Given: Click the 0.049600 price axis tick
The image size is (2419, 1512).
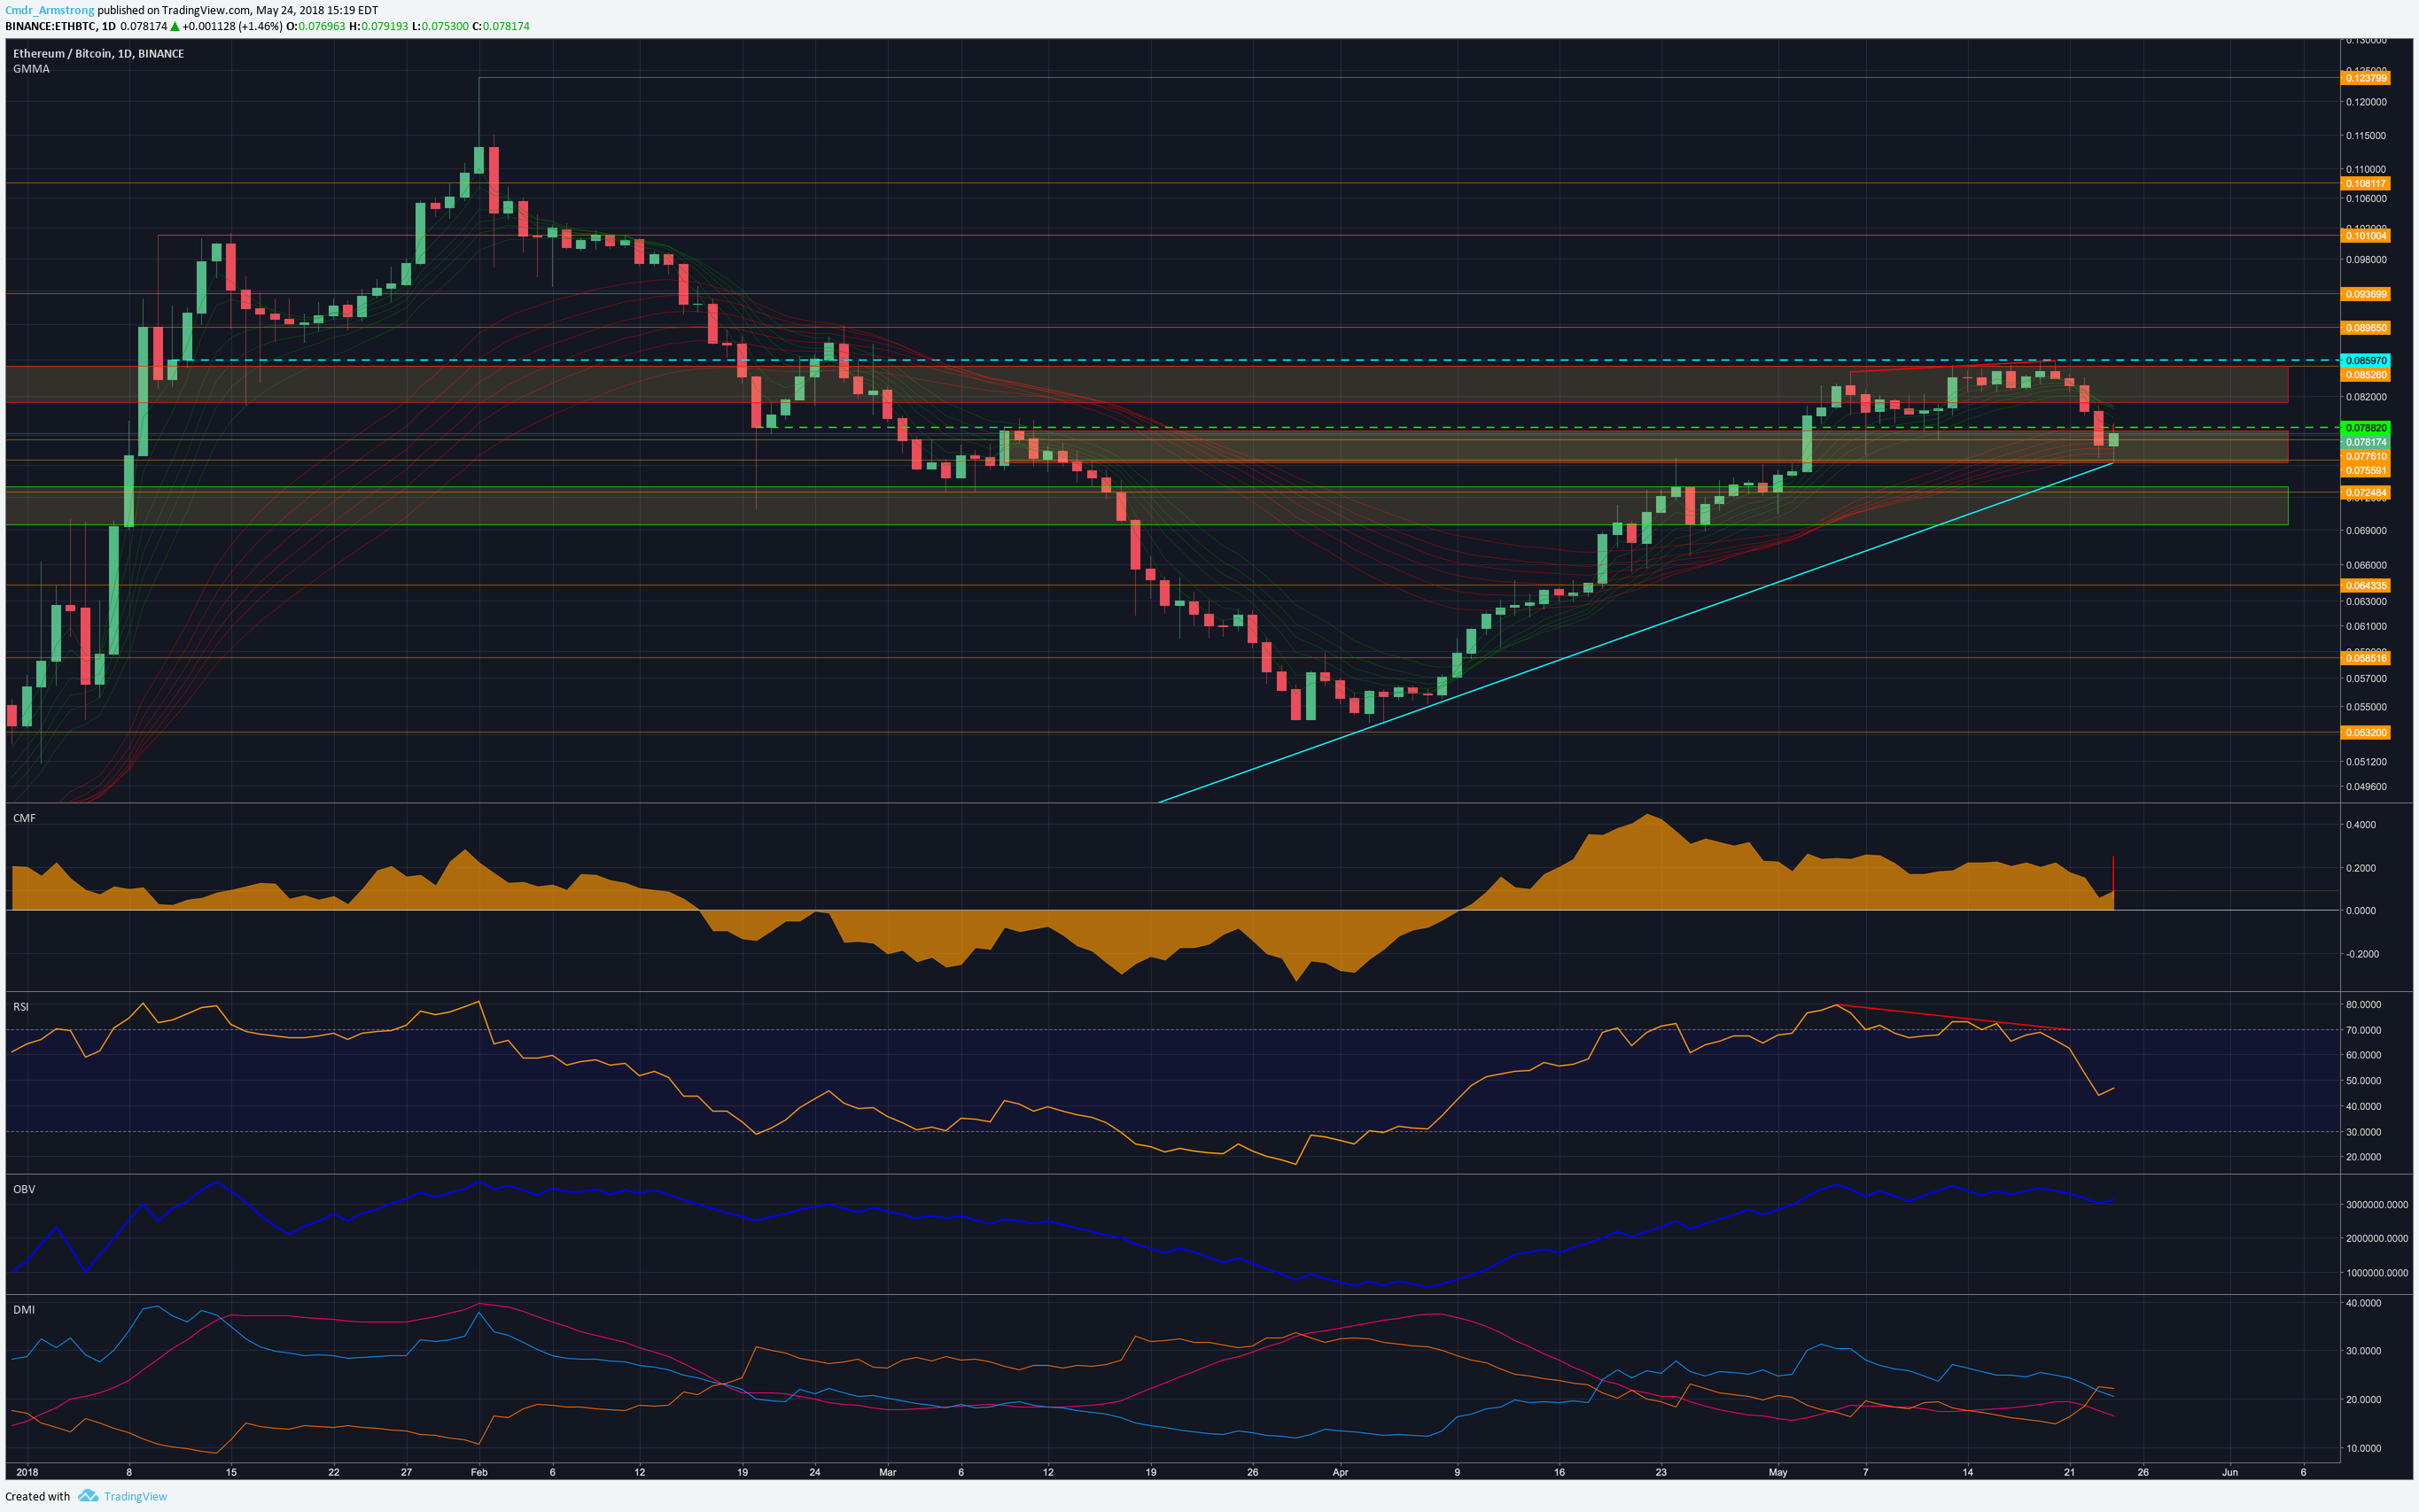Looking at the screenshot, I should pos(2367,787).
